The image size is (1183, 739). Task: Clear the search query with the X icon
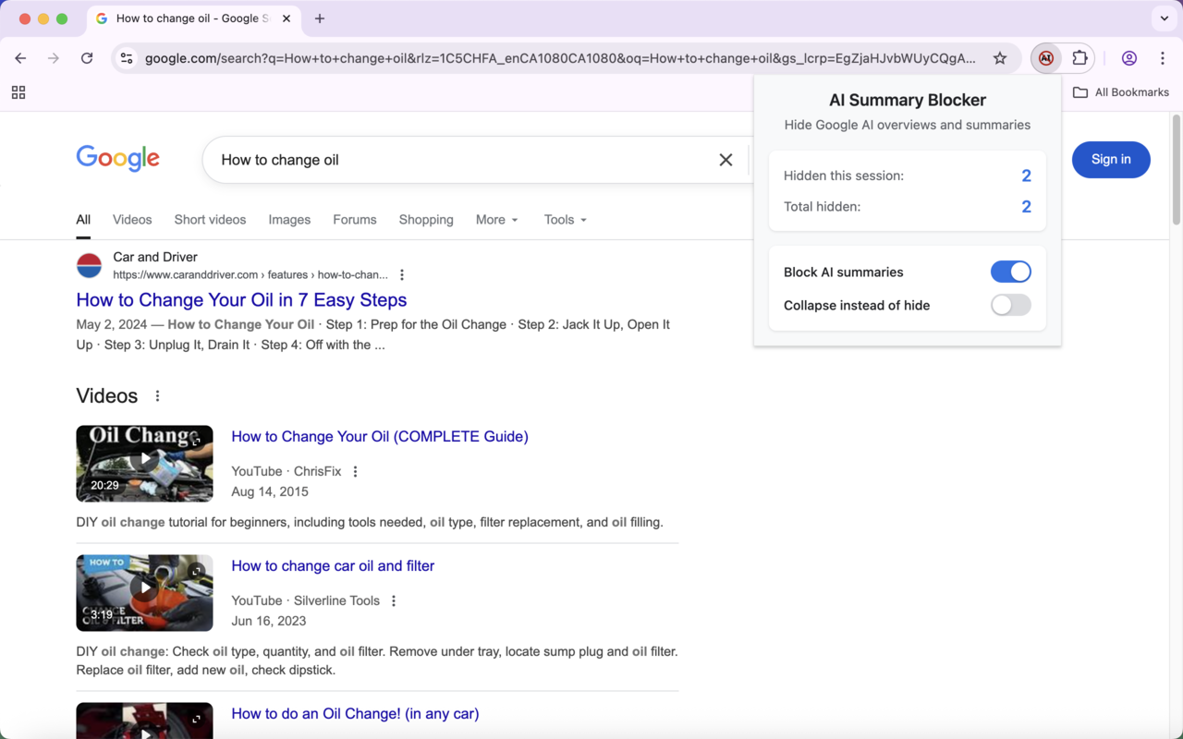(726, 159)
